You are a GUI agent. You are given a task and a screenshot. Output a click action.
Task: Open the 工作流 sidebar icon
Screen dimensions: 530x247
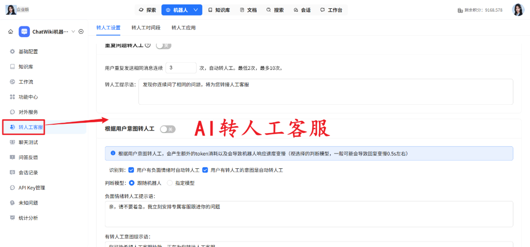pos(12,82)
